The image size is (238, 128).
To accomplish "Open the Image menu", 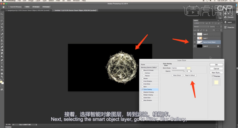I will [31, 1].
